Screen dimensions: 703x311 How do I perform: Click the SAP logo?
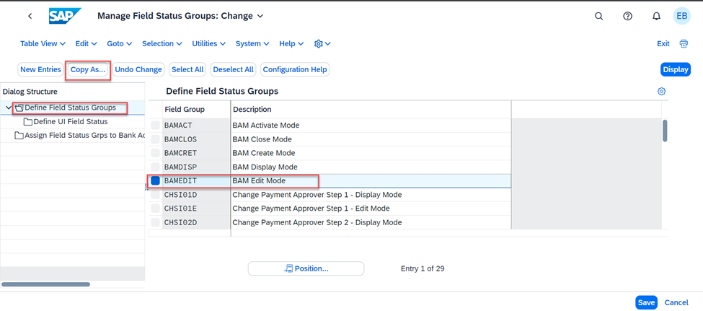tap(65, 16)
